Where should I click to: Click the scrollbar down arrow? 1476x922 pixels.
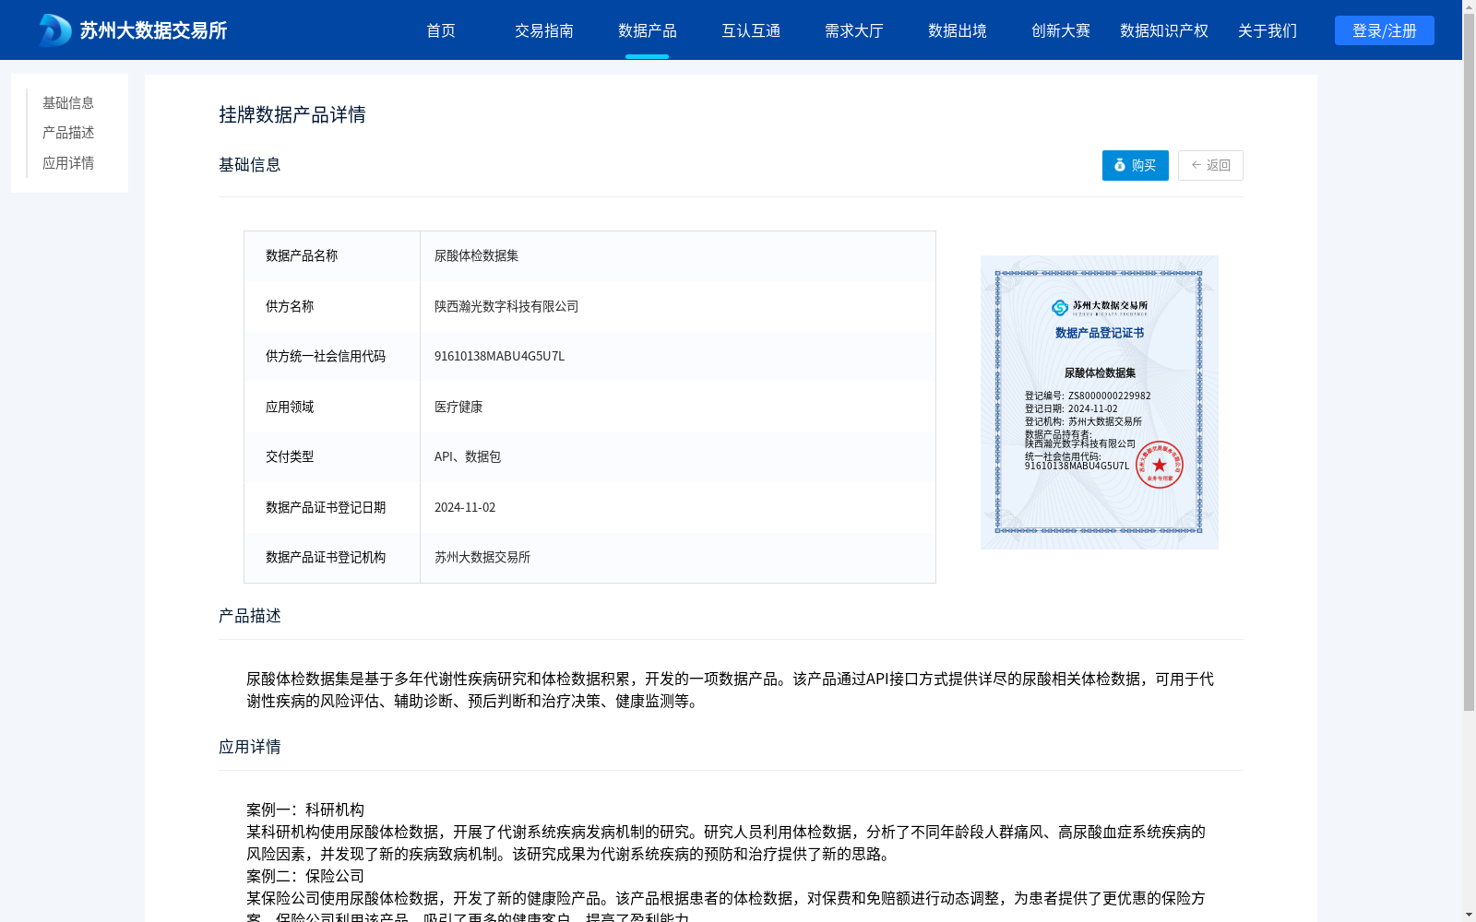[1469, 915]
